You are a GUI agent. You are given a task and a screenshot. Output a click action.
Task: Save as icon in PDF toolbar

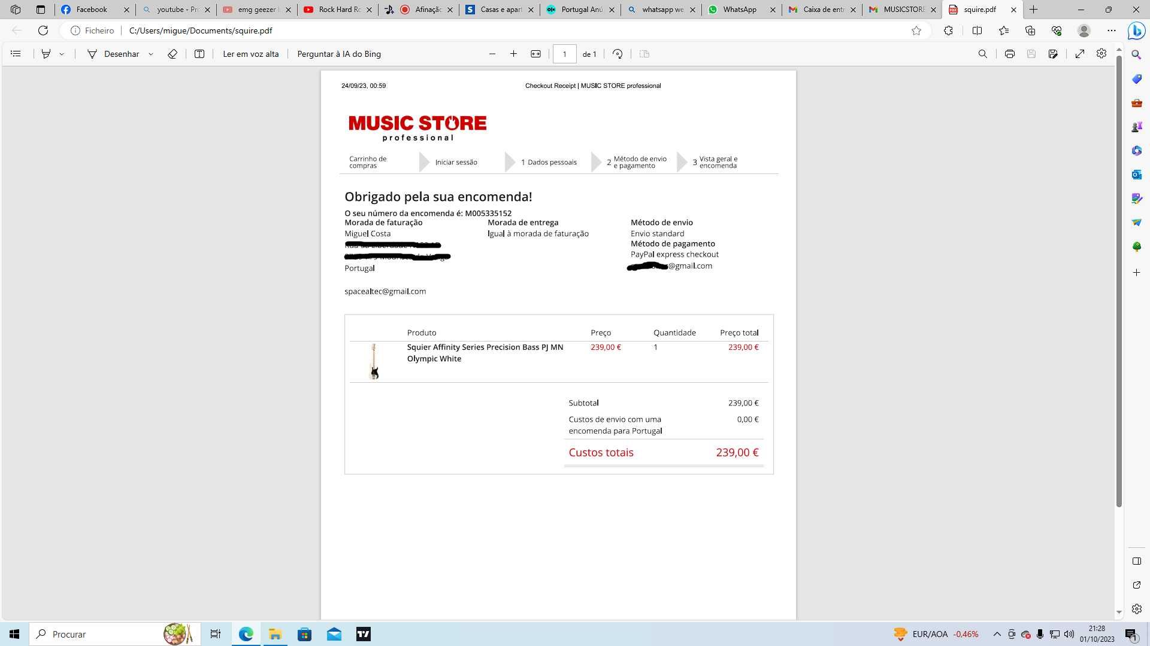1053,54
